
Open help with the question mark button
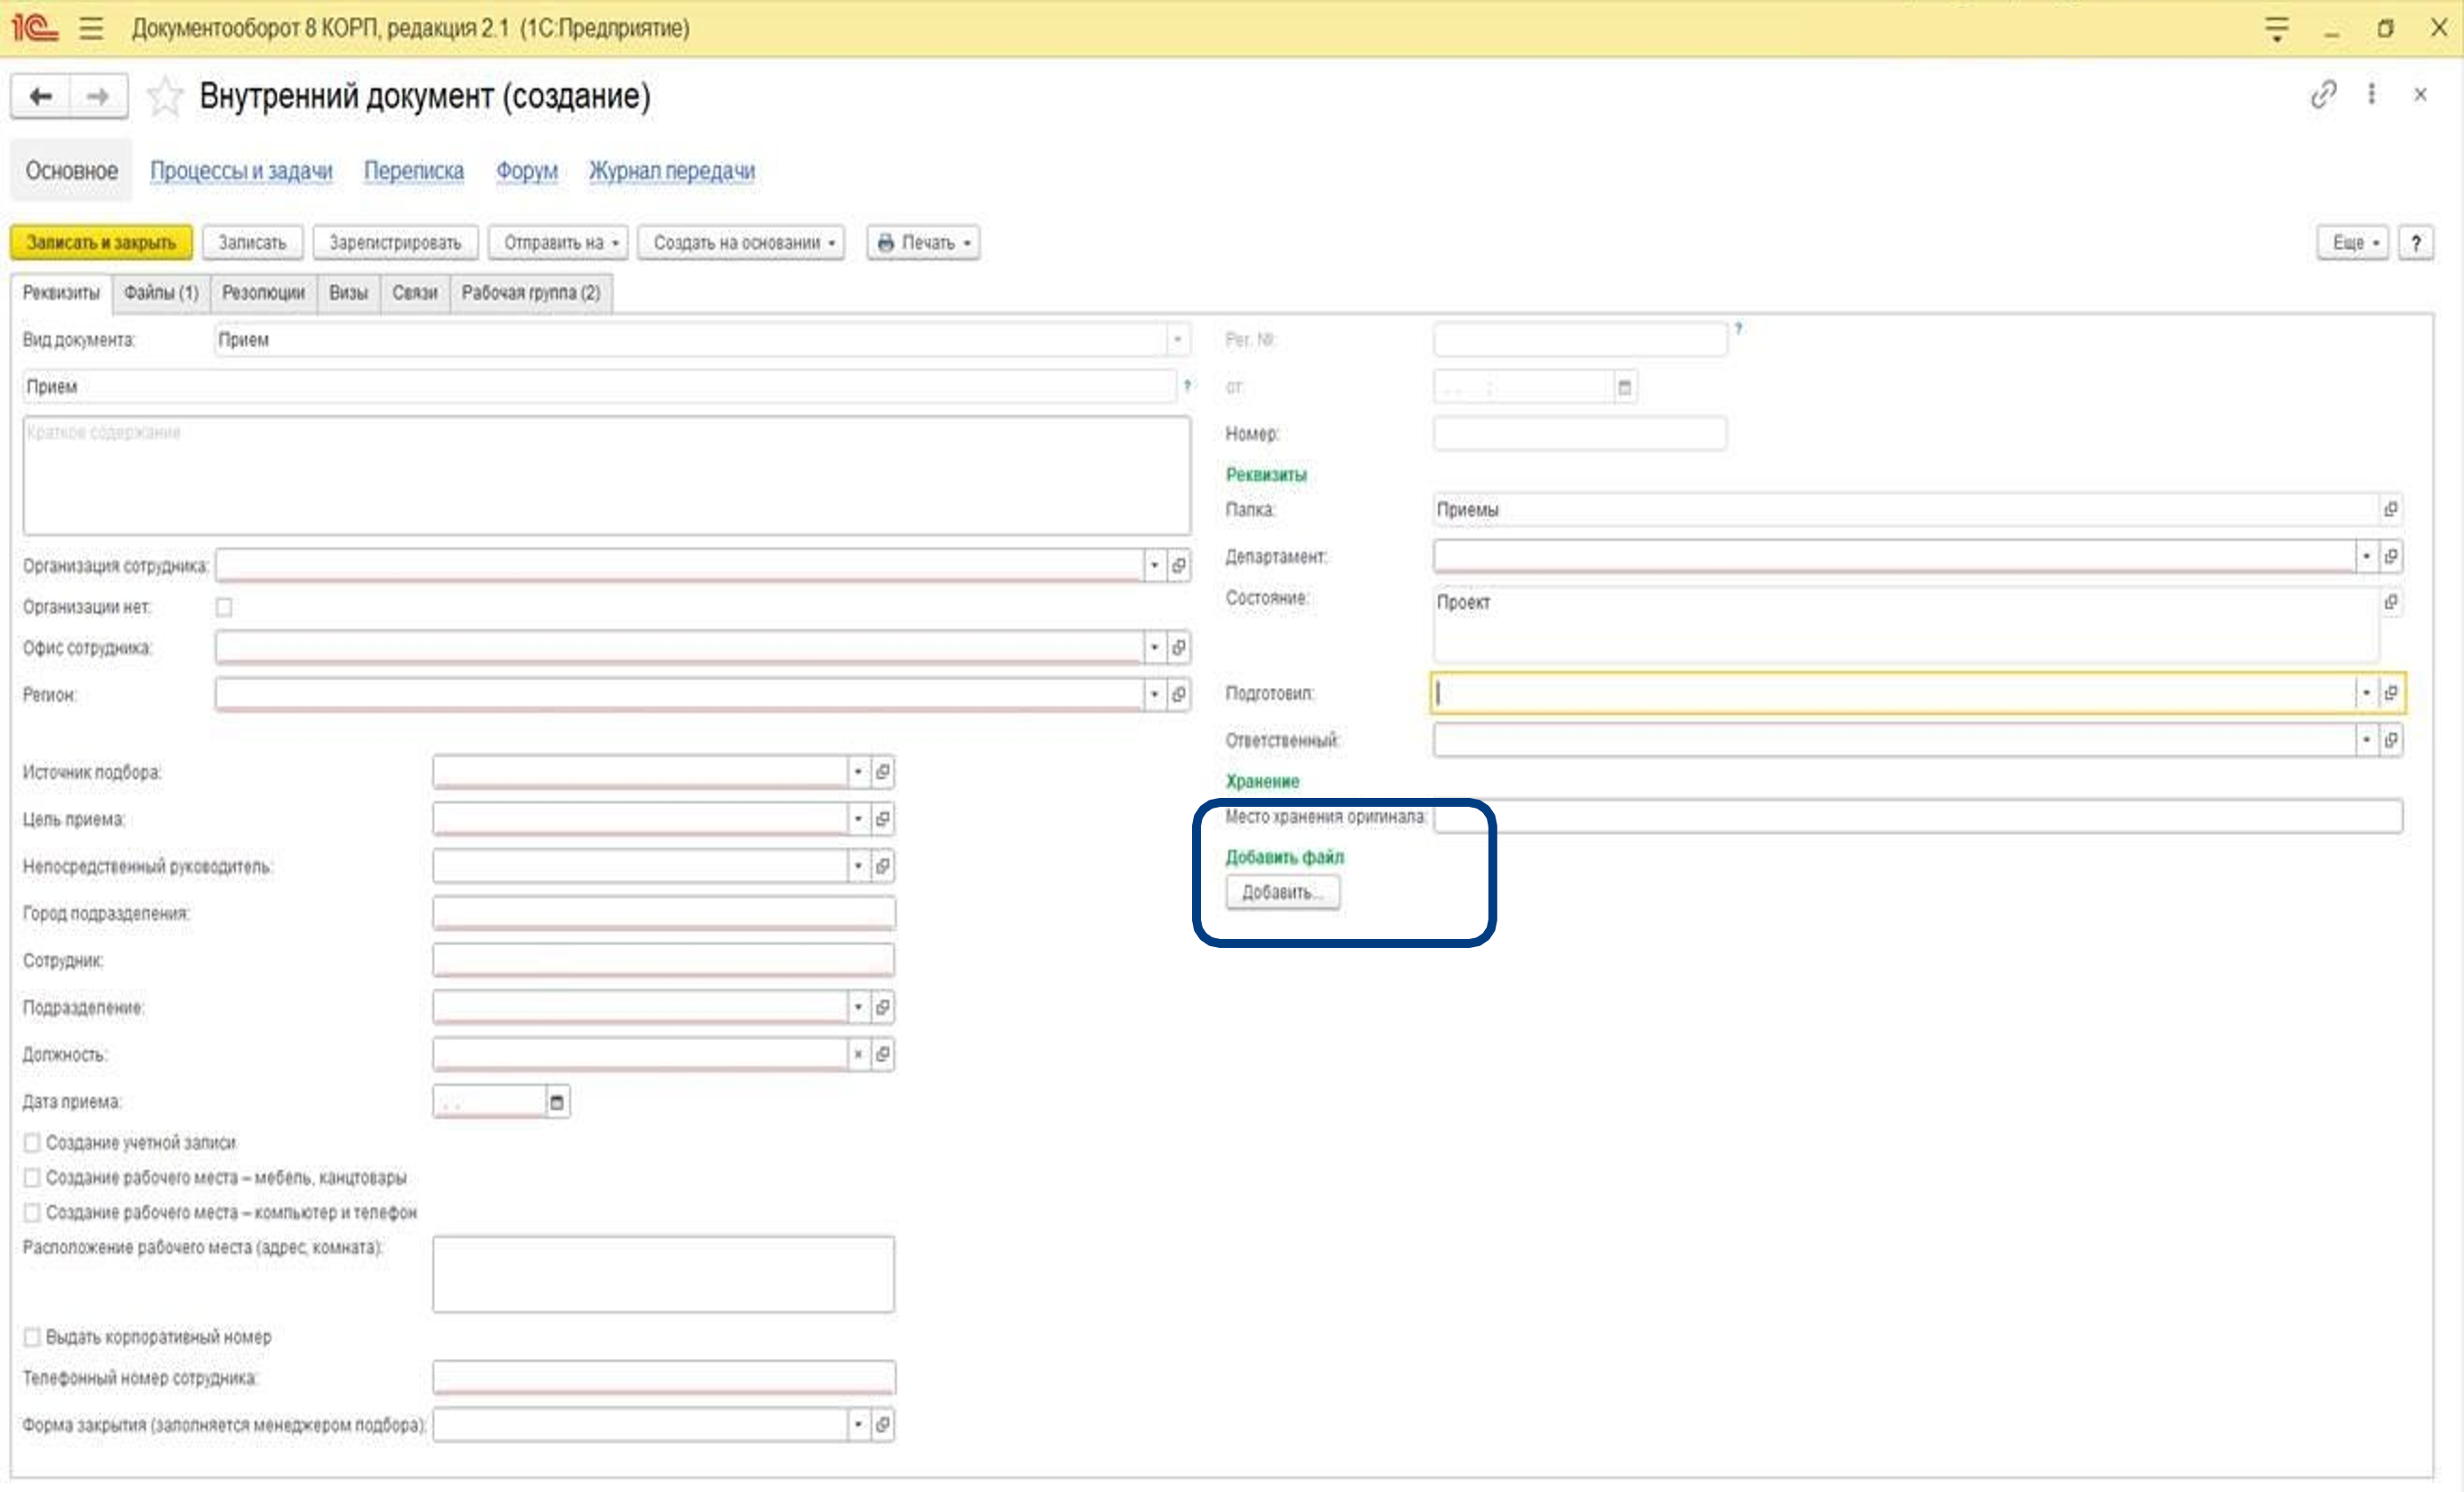click(x=2416, y=242)
